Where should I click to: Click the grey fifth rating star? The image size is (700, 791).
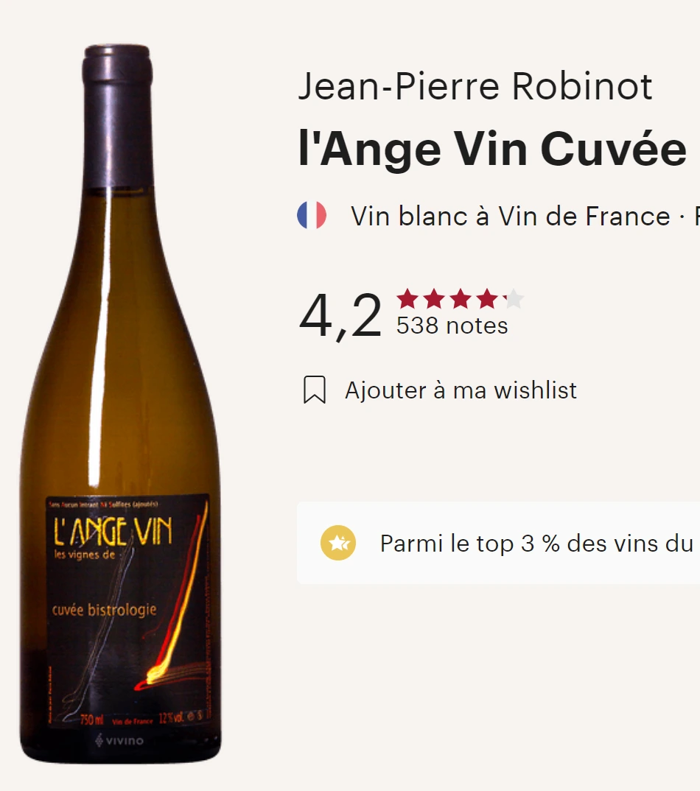(x=514, y=298)
